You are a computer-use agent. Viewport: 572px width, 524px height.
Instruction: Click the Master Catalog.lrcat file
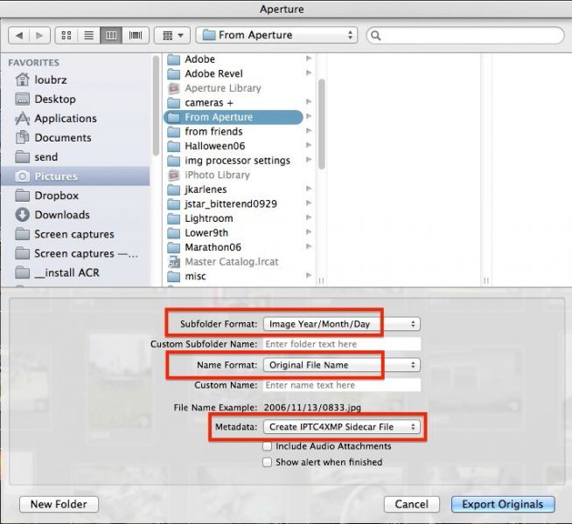click(x=234, y=262)
